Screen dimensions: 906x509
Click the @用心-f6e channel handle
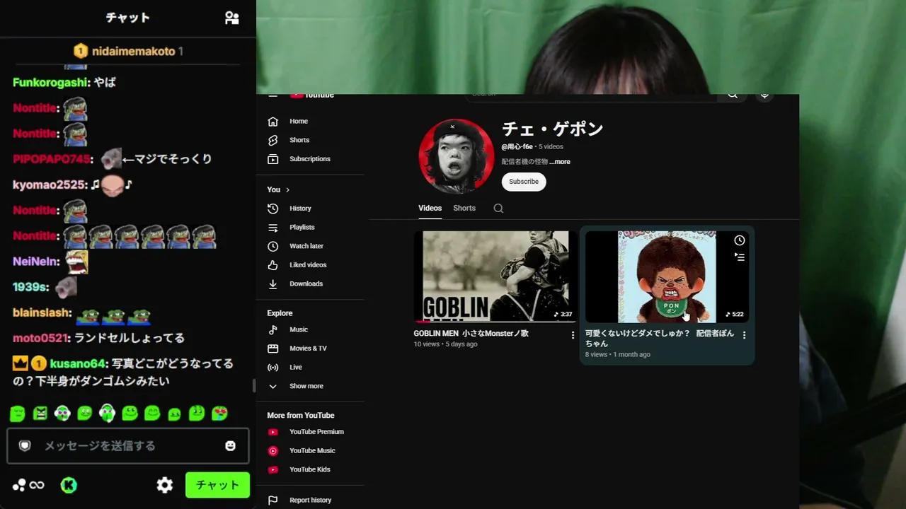[x=518, y=147]
